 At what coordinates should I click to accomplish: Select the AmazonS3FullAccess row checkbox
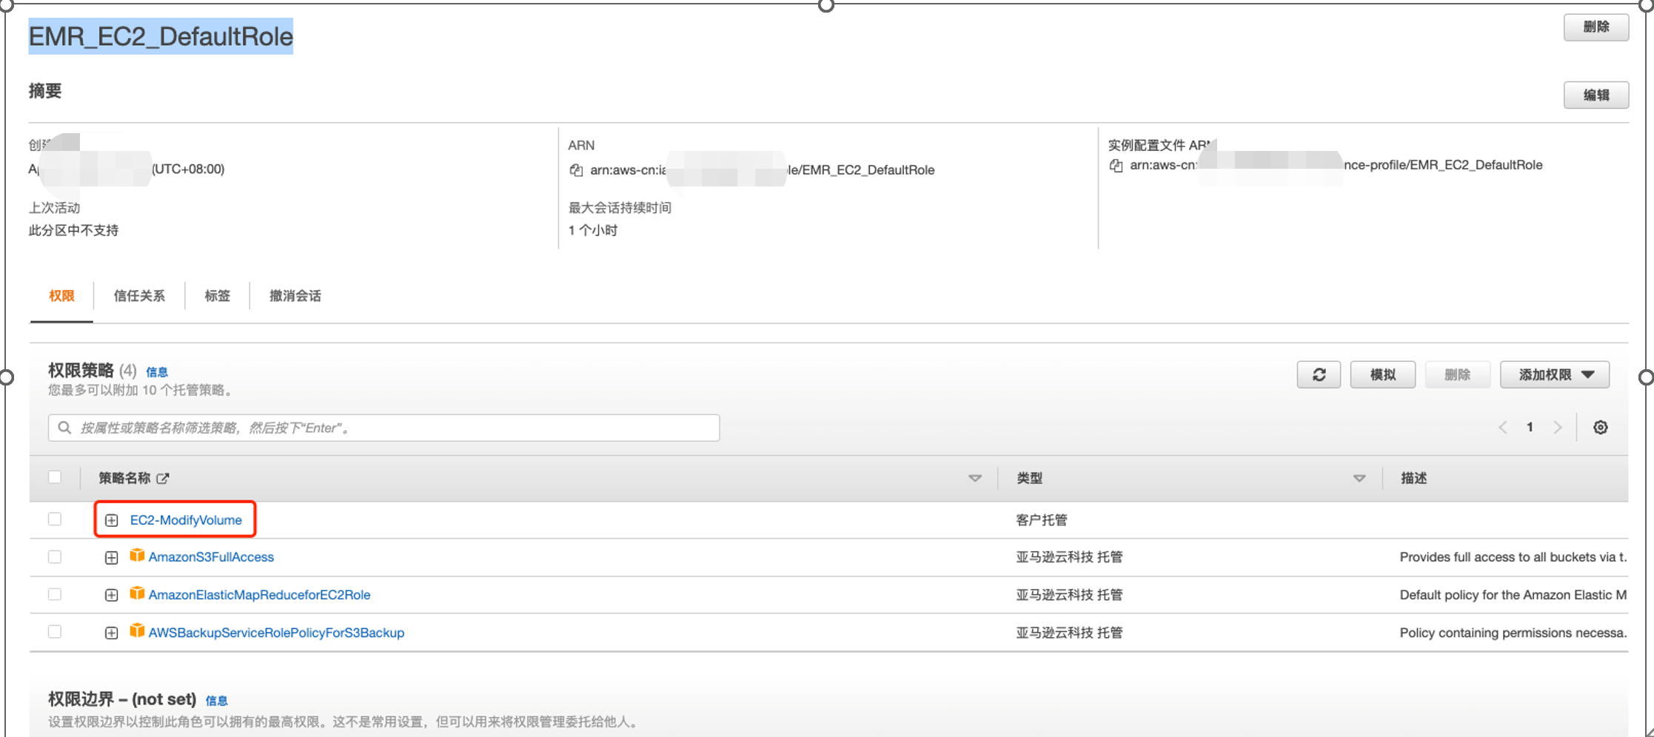tap(55, 557)
